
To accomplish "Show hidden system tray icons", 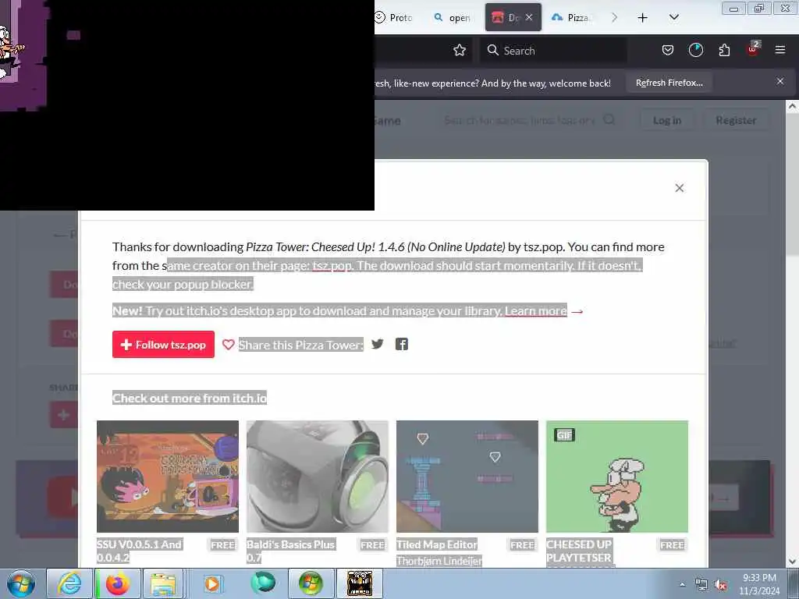I will [682, 584].
